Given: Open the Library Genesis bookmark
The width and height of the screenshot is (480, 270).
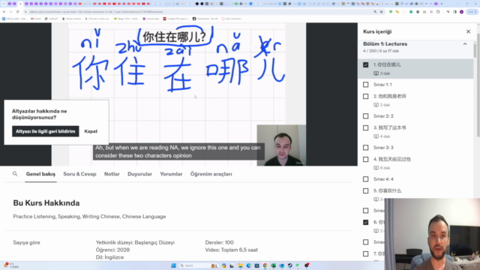Looking at the screenshot, I should 72,19.
